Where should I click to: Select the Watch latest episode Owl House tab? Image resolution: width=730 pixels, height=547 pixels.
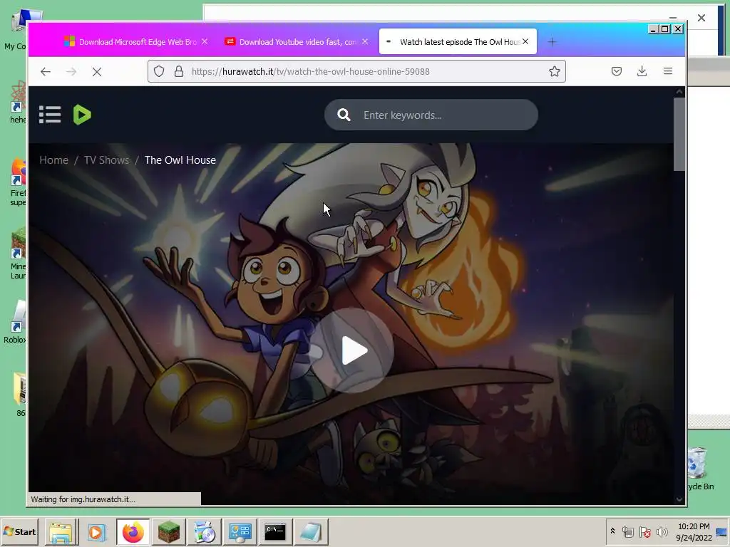coord(458,42)
